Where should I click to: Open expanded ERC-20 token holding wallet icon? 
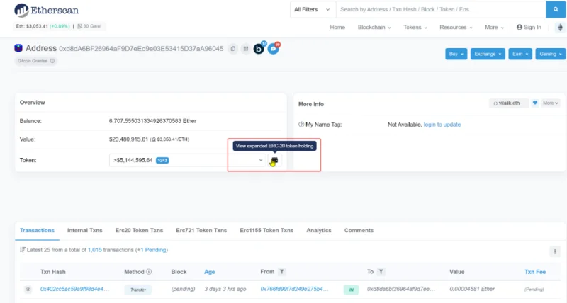274,160
